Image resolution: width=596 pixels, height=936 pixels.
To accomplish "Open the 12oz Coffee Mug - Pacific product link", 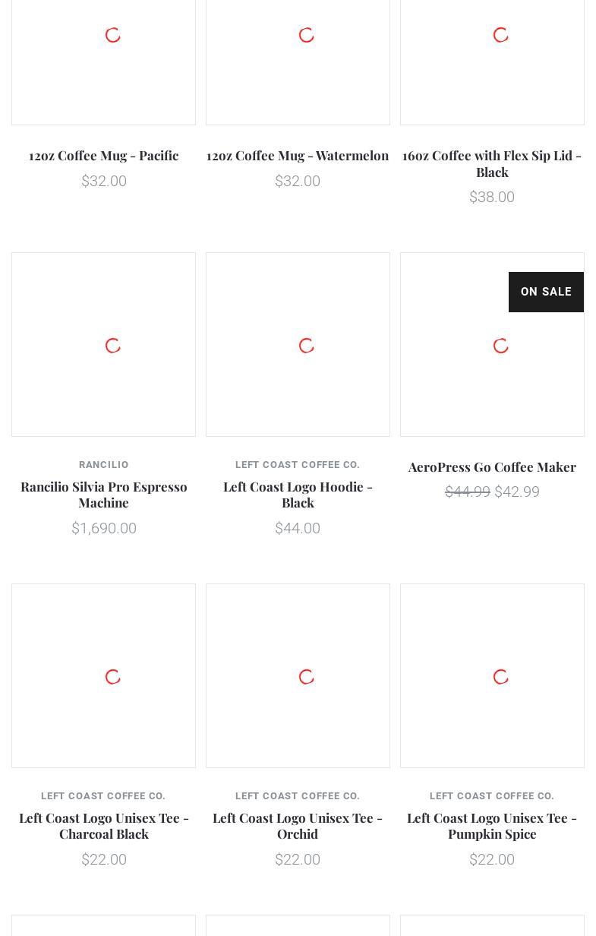I will pyautogui.click(x=103, y=156).
